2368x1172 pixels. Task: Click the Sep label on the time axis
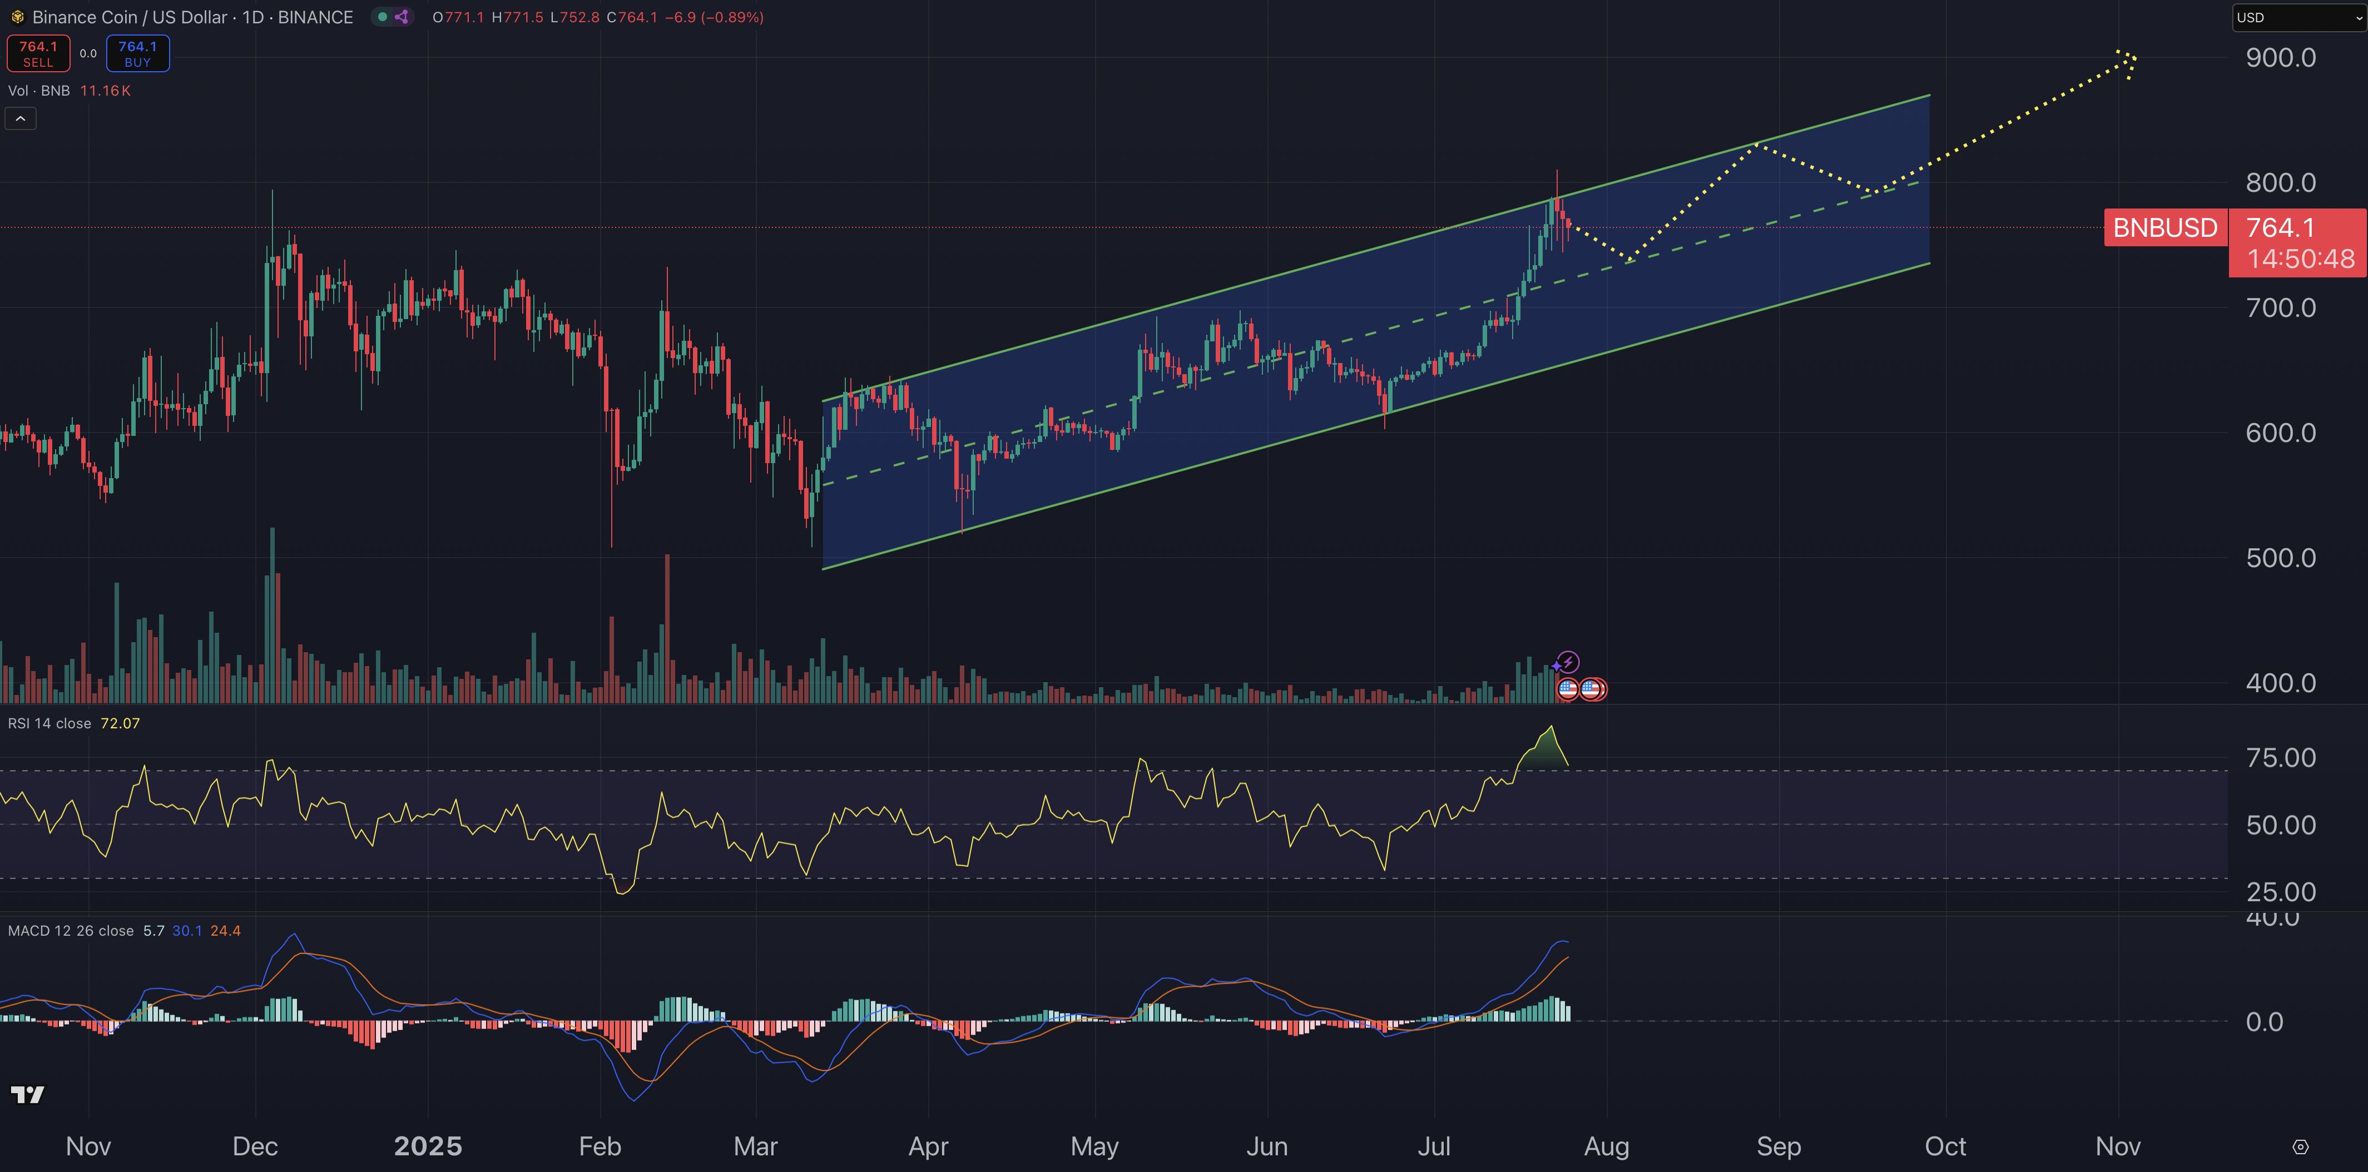point(1779,1146)
